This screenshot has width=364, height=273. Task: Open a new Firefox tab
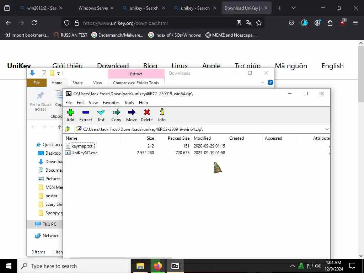pyautogui.click(x=279, y=8)
